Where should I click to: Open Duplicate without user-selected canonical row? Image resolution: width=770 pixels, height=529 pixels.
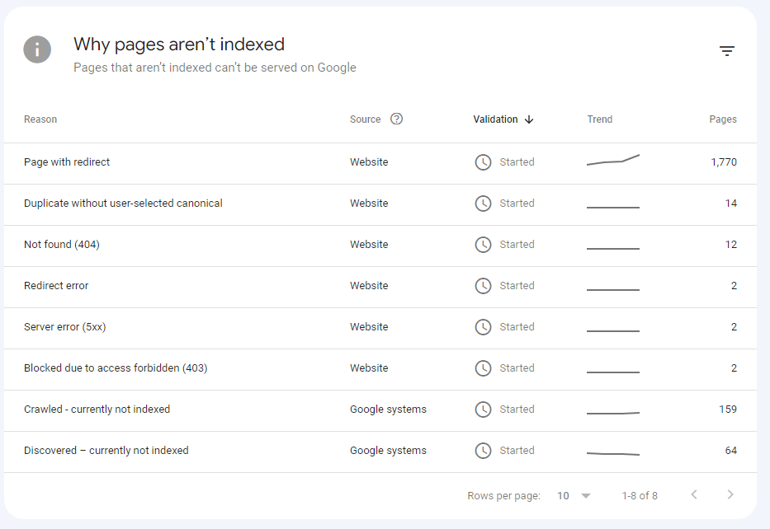click(123, 204)
